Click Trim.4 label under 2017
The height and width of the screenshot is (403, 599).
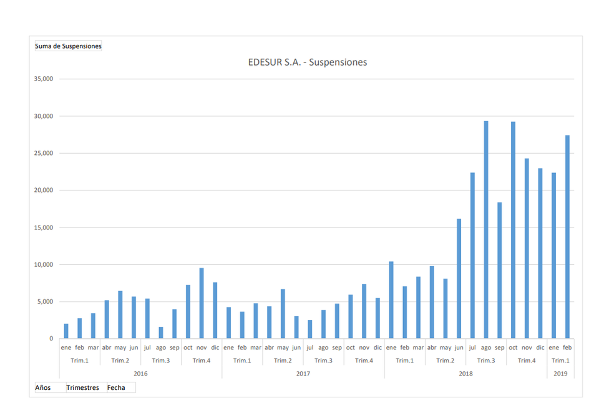(x=364, y=361)
